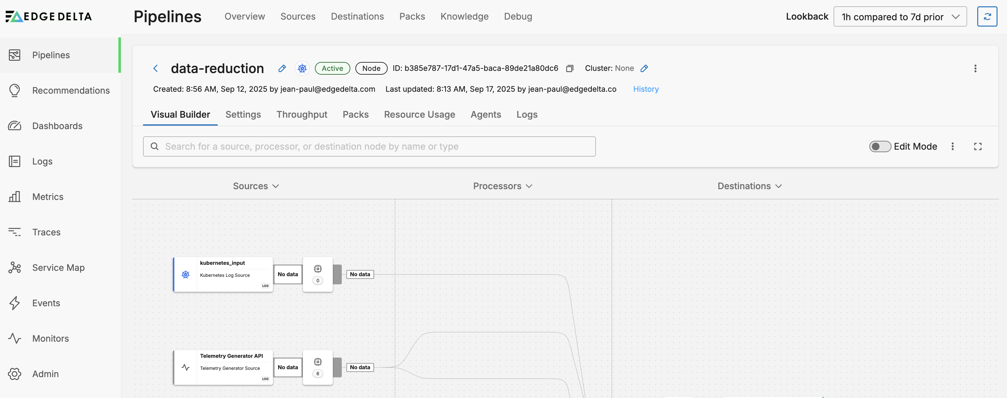Open kebab menu beside Edit Mode
1007x398 pixels.
click(952, 146)
